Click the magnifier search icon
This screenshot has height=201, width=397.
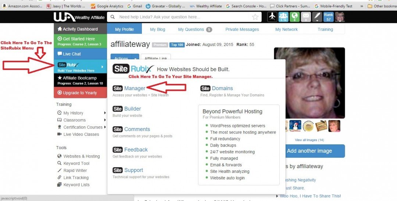[113, 17]
